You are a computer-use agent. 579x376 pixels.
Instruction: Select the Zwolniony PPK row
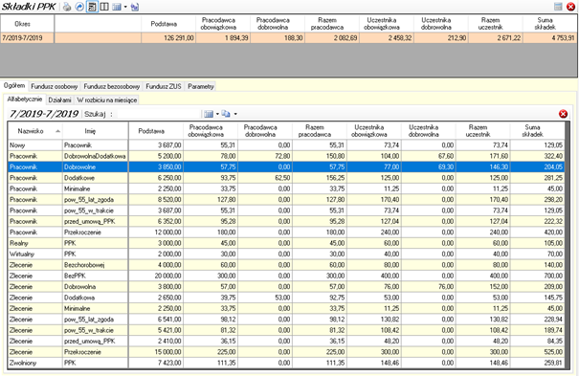pyautogui.click(x=286, y=363)
